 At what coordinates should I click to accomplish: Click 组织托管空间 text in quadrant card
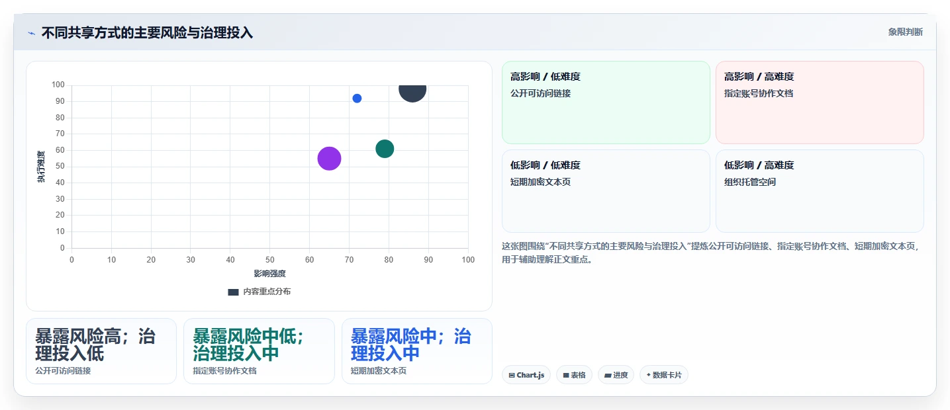[750, 183]
